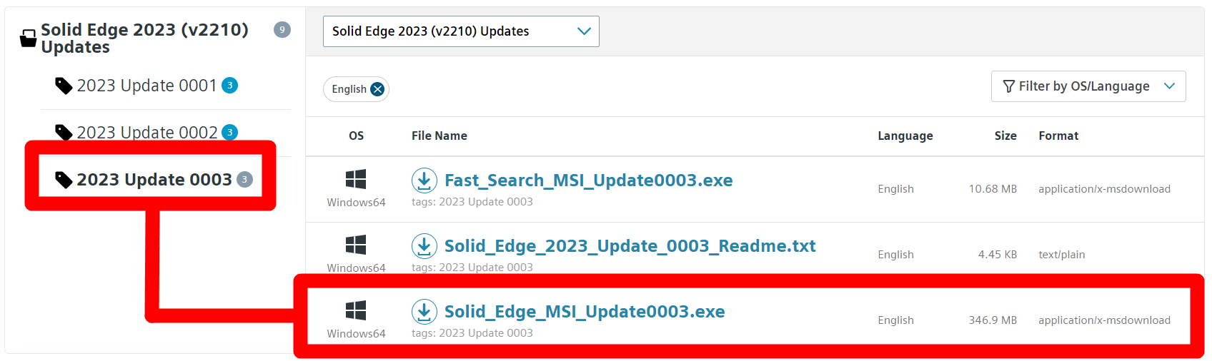The height and width of the screenshot is (361, 1212).
Task: Click the funnel icon in Filter by OS/Language
Action: pyautogui.click(x=1009, y=86)
